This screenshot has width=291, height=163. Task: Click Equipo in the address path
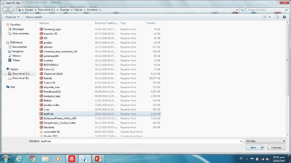click(29, 10)
